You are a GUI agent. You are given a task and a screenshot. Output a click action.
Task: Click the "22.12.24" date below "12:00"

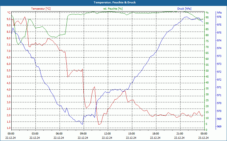click(x=107, y=138)
